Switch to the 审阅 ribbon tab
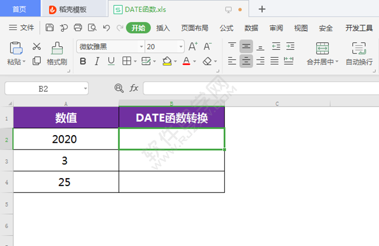Viewport: 379px width, 246px height. pos(276,28)
